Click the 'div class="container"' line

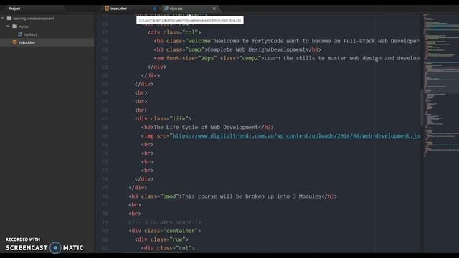[165, 231]
